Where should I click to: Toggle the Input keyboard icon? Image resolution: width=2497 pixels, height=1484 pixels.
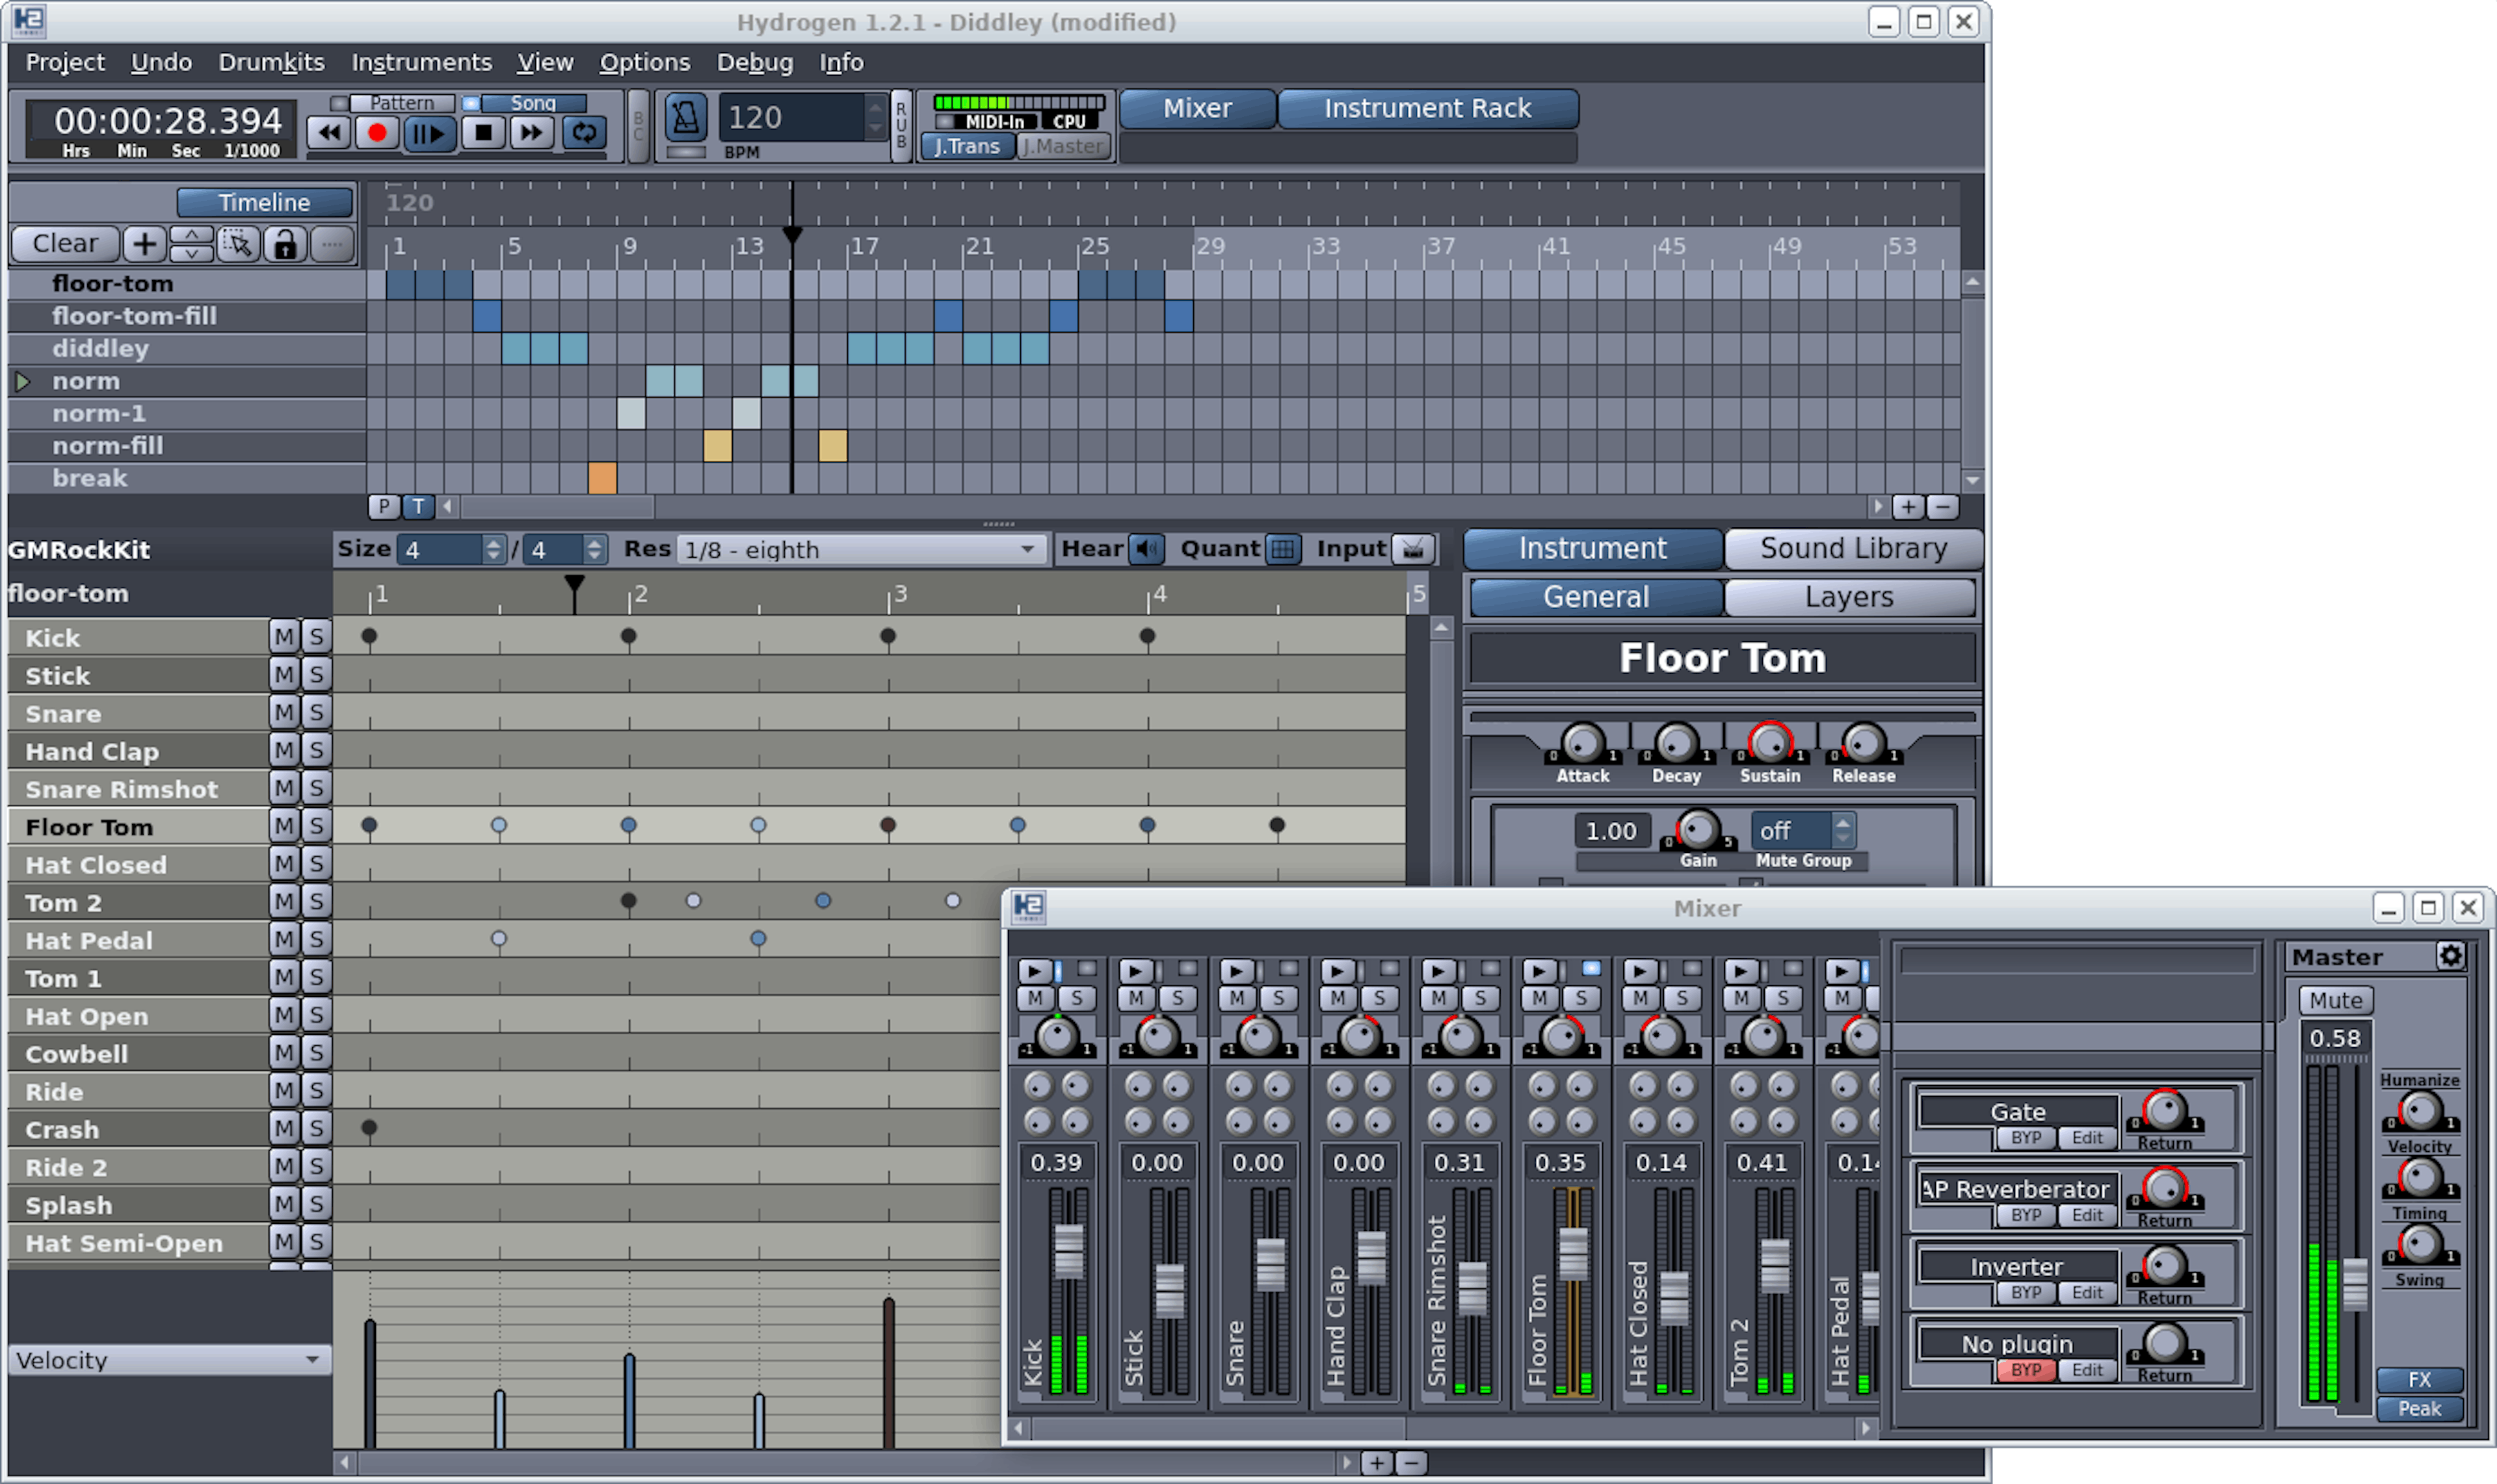[x=1412, y=549]
